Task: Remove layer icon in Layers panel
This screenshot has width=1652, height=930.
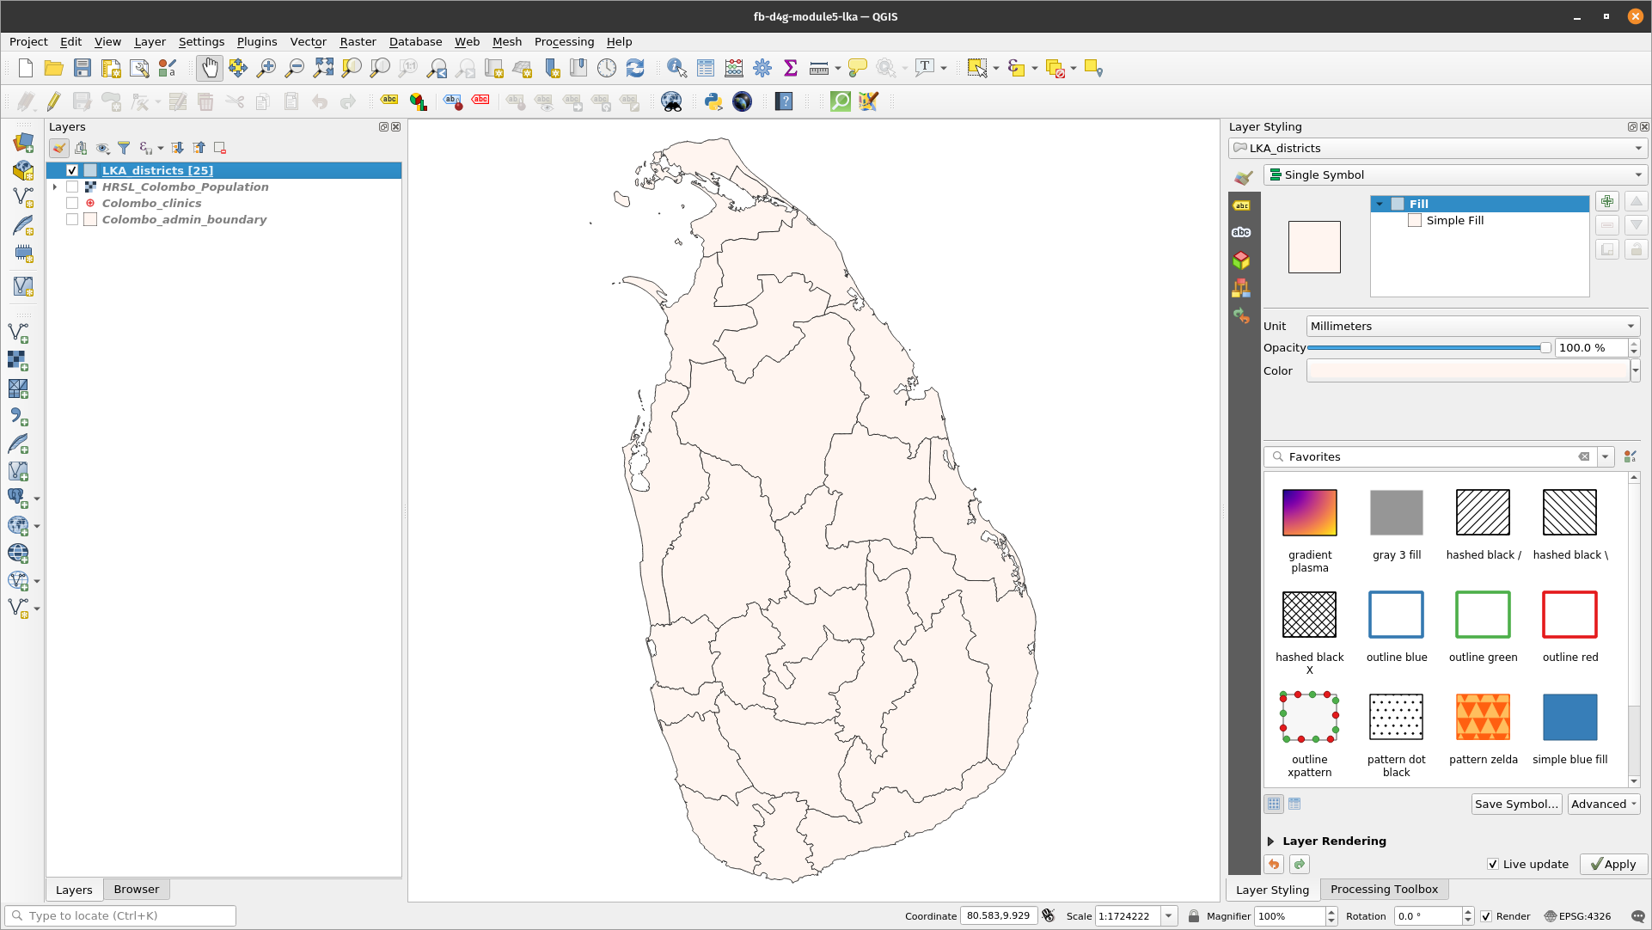Action: [x=220, y=148]
